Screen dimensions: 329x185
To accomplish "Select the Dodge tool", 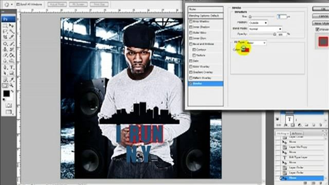I will point(11,61).
